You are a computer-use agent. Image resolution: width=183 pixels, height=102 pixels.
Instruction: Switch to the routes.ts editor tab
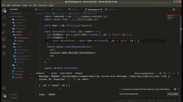tap(57, 10)
